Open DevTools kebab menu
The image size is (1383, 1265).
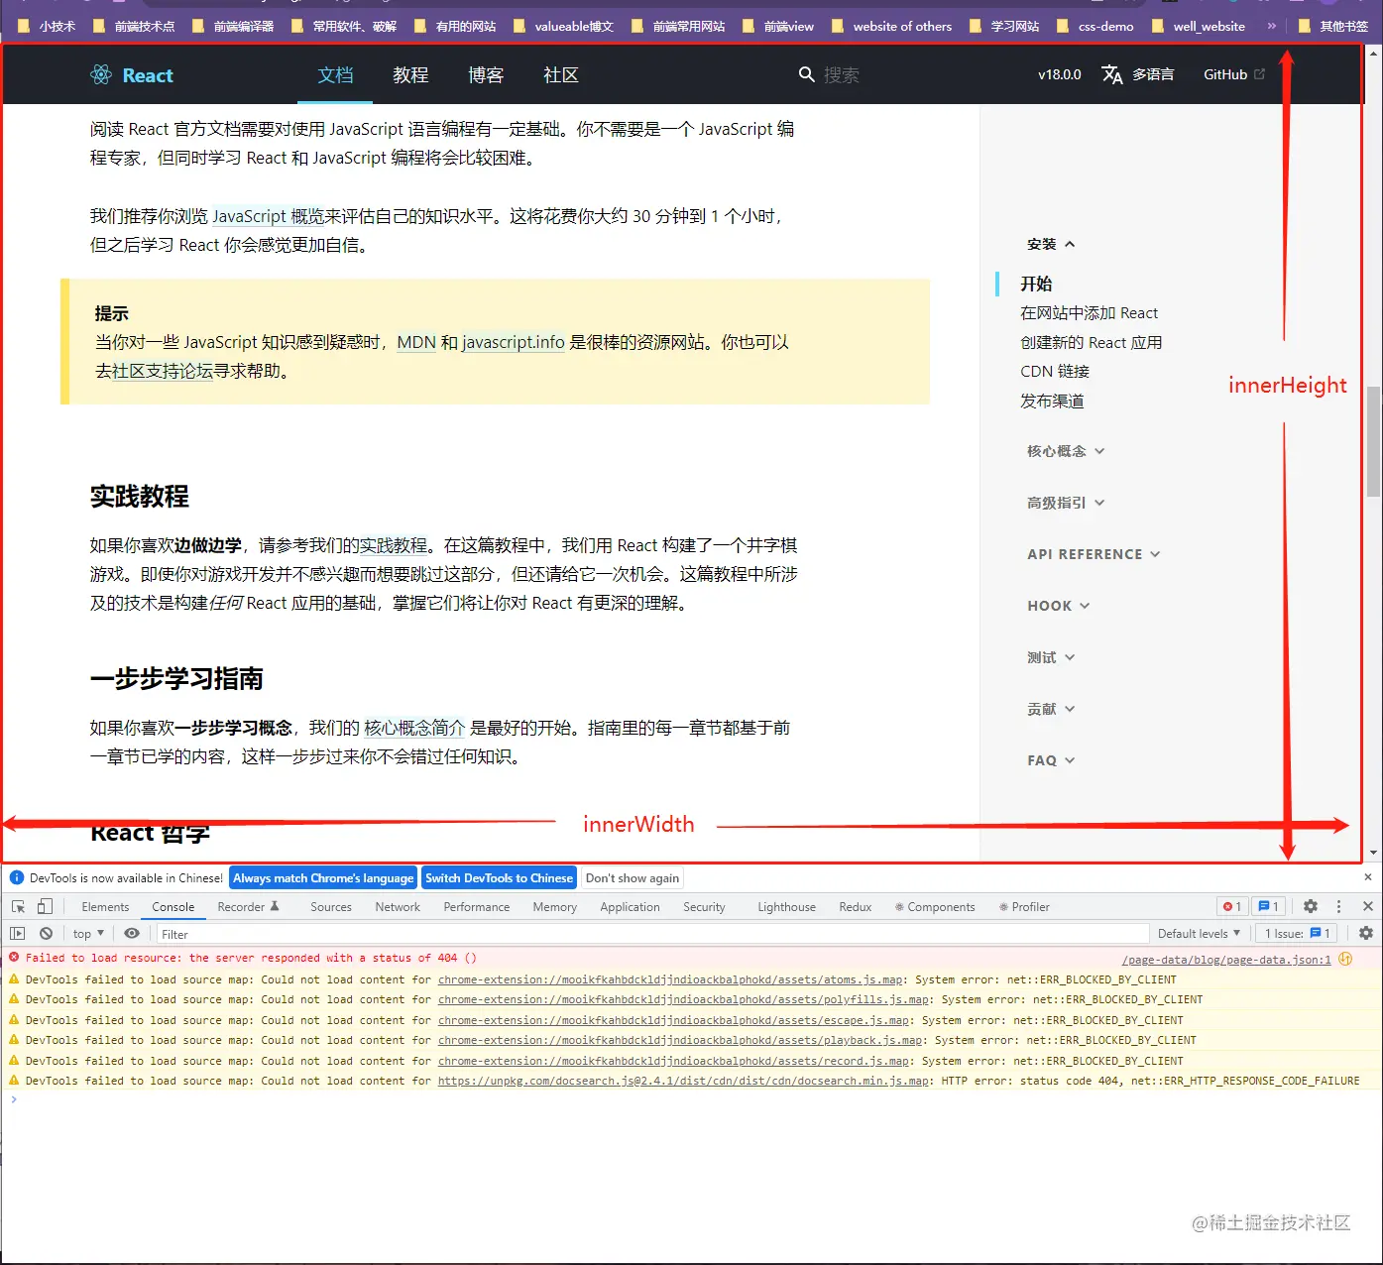coord(1338,907)
